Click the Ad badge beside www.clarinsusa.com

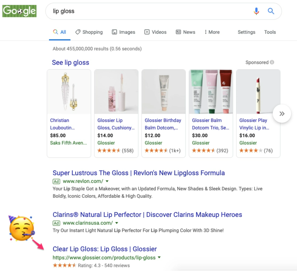coord(56,223)
